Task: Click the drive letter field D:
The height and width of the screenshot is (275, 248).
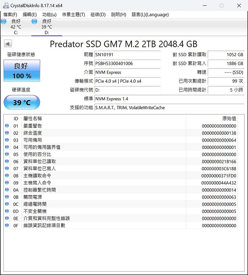Action: pyautogui.click(x=127, y=90)
